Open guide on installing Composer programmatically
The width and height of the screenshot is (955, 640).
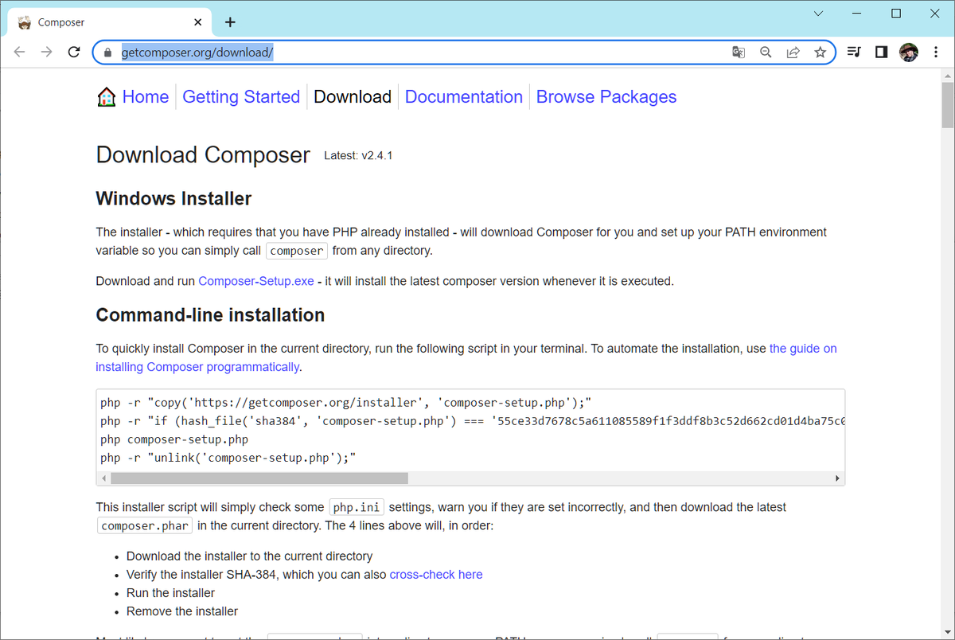coord(466,357)
